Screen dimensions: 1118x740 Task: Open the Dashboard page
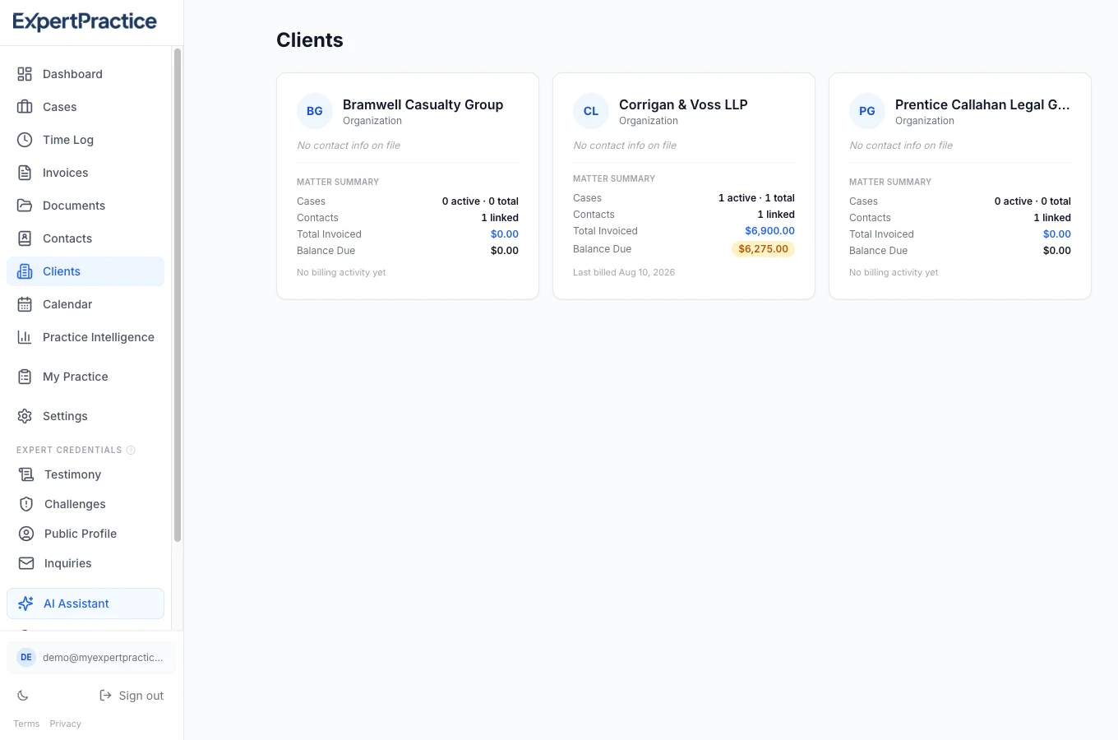pos(85,74)
